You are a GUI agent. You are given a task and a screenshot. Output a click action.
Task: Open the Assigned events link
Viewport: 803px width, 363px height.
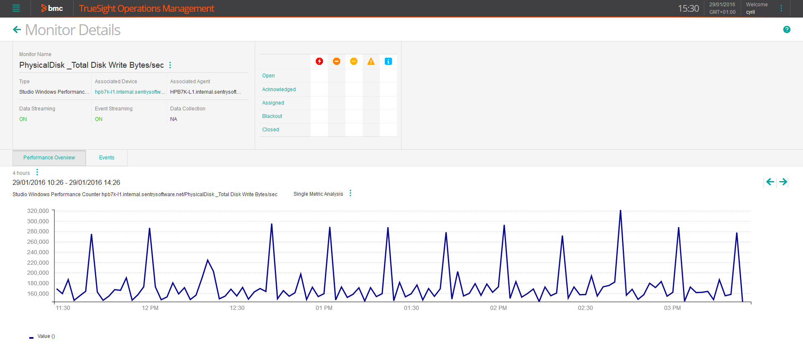pyautogui.click(x=273, y=103)
